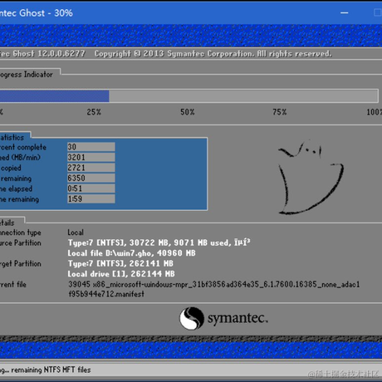Click the Source Partition label
The width and height of the screenshot is (382, 382).
[21, 243]
